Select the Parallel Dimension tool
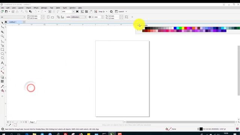This screenshot has width=240, height=135. click(2, 68)
